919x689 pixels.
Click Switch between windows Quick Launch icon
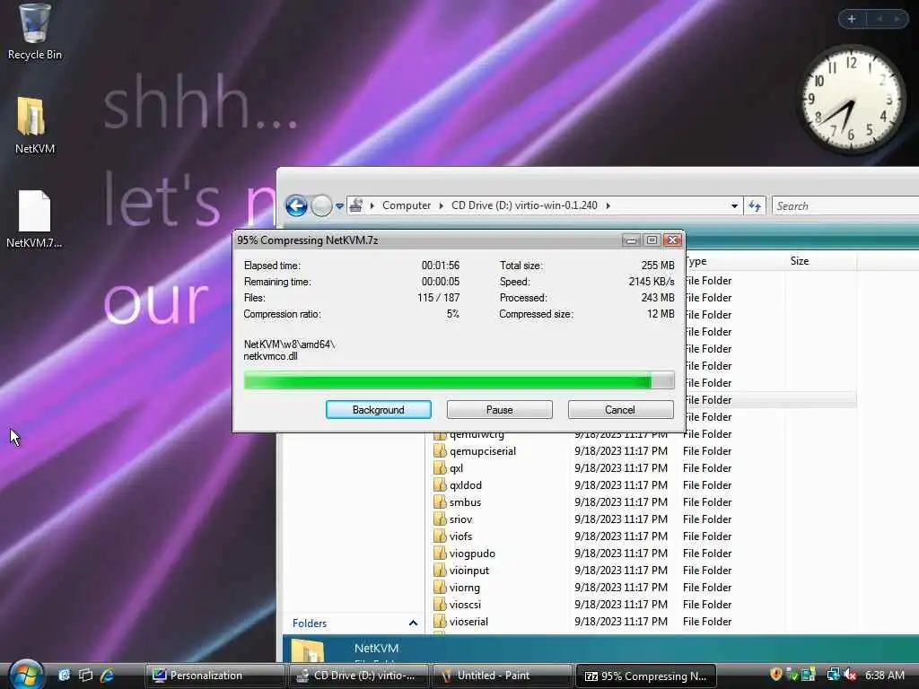85,675
